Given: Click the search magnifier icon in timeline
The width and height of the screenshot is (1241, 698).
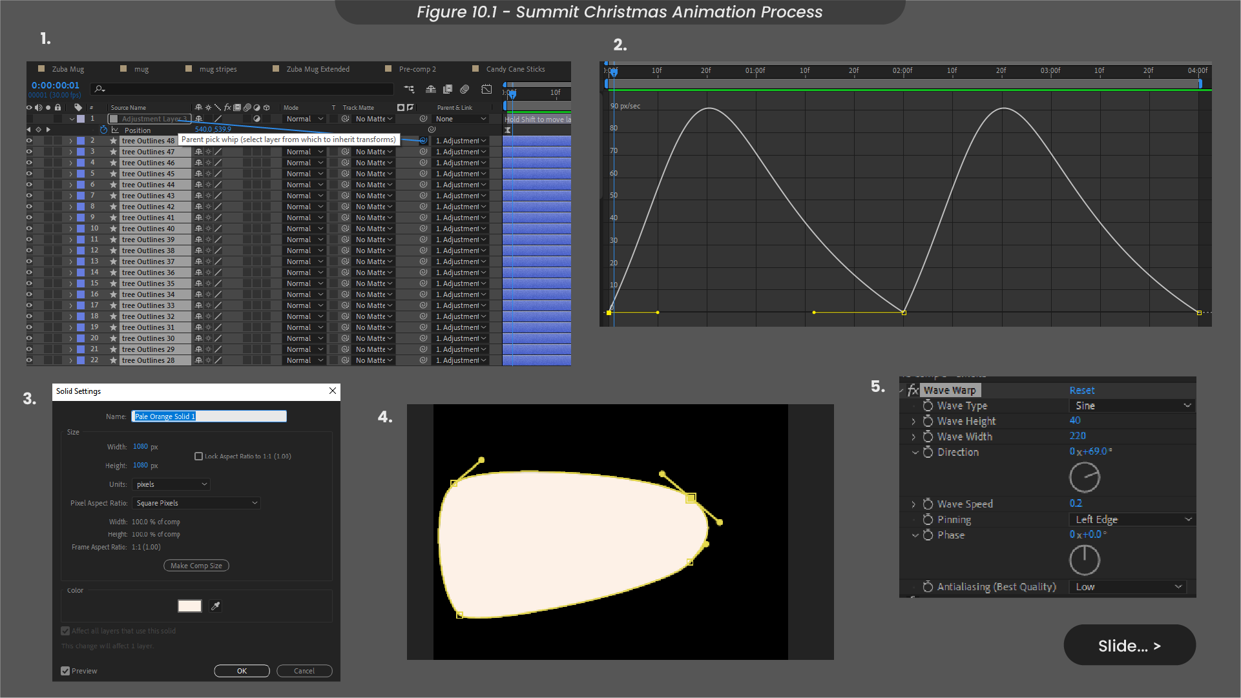Looking at the screenshot, I should tap(99, 89).
